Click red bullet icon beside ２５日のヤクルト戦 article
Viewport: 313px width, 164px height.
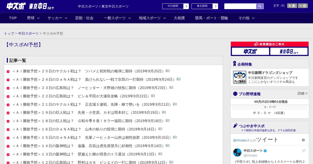click(x=8, y=72)
